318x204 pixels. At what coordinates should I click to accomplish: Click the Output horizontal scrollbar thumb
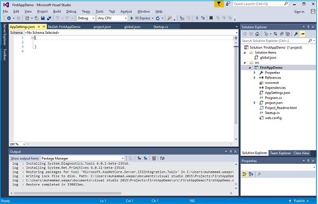coord(67,193)
